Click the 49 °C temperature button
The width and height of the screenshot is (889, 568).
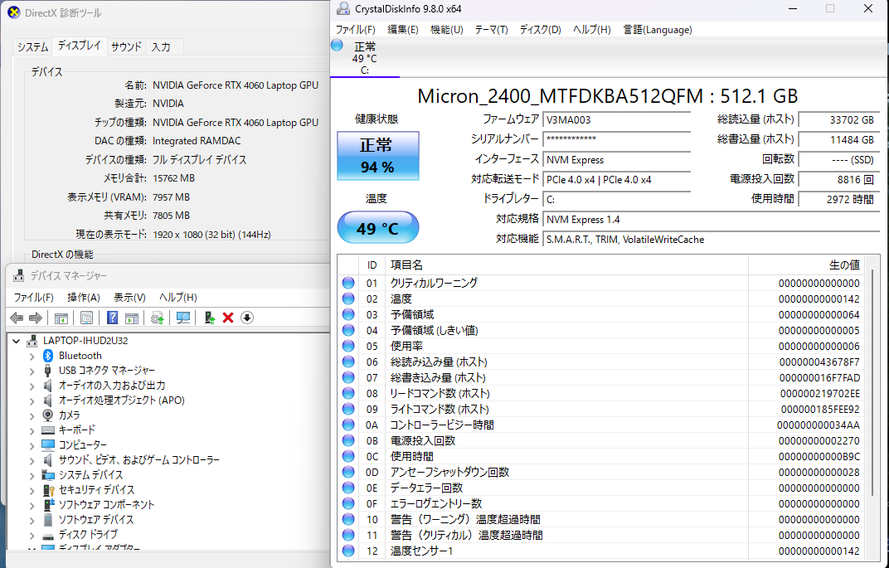pos(378,228)
